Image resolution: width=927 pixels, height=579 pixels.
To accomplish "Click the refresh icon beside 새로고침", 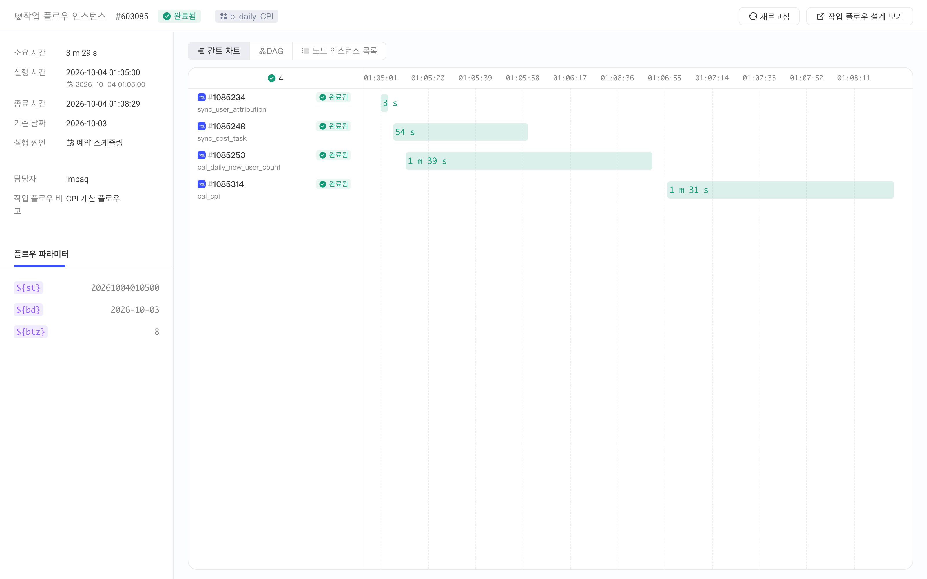I will pos(753,16).
